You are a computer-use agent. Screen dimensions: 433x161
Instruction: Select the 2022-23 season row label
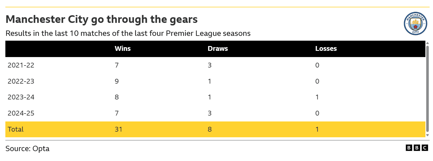(x=21, y=81)
